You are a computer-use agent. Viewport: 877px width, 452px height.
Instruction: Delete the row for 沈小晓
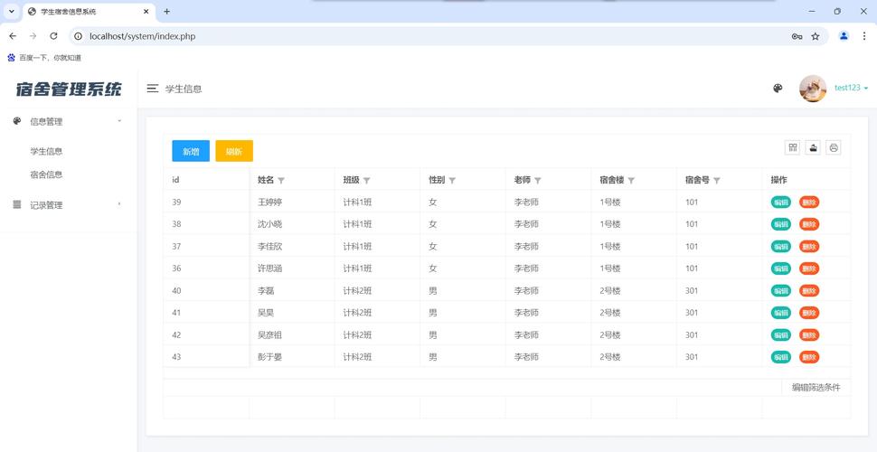point(809,224)
